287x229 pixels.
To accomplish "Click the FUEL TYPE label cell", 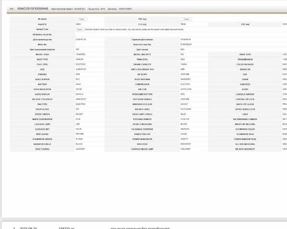I will (42, 64).
